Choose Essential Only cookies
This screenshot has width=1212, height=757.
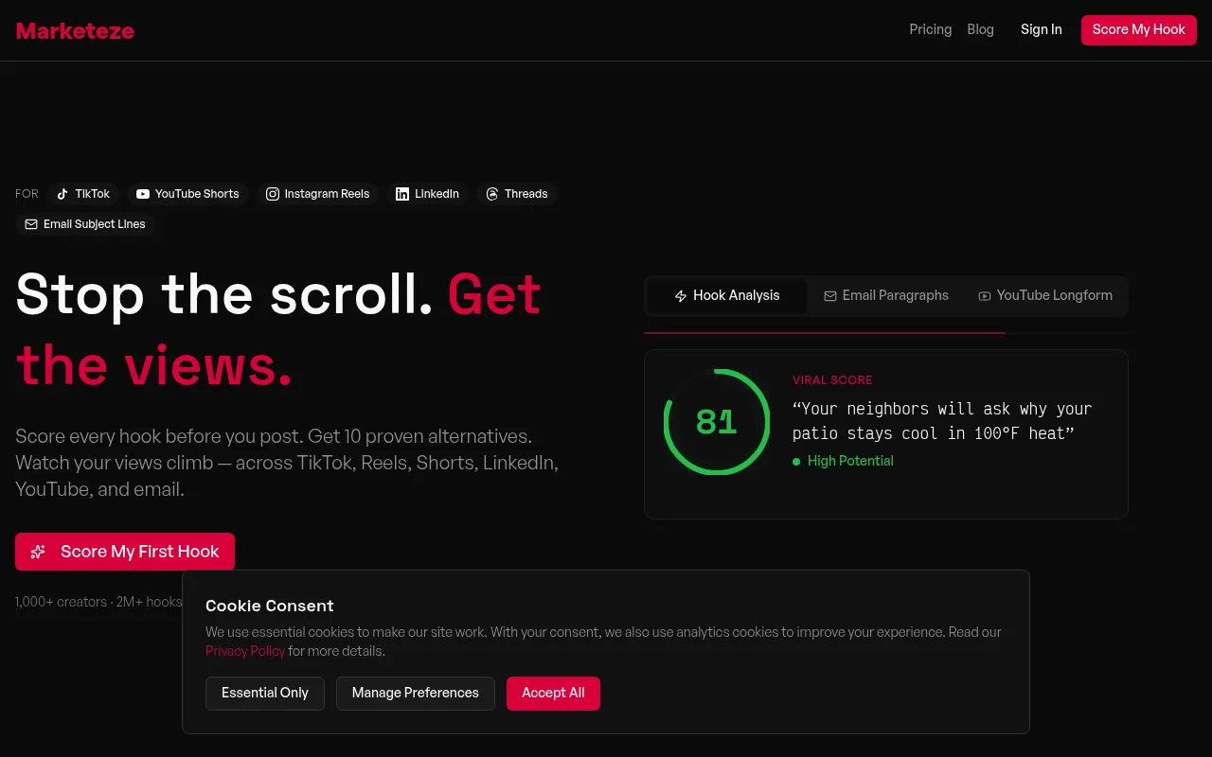point(265,693)
